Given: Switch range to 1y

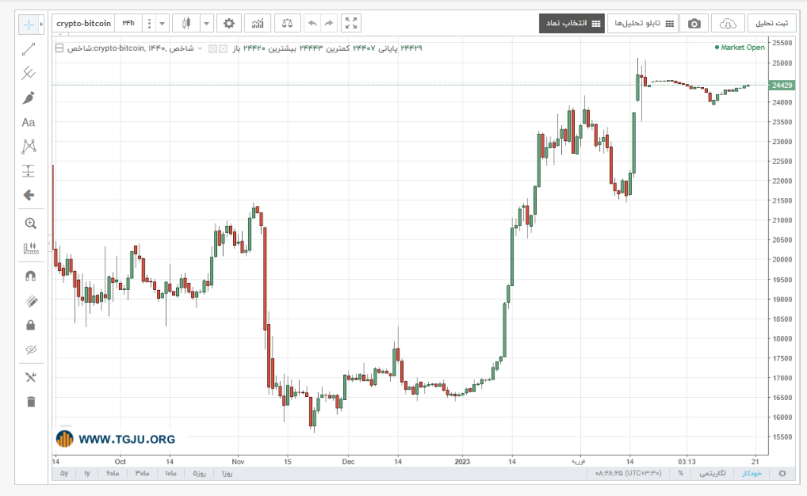Looking at the screenshot, I should coord(87,473).
